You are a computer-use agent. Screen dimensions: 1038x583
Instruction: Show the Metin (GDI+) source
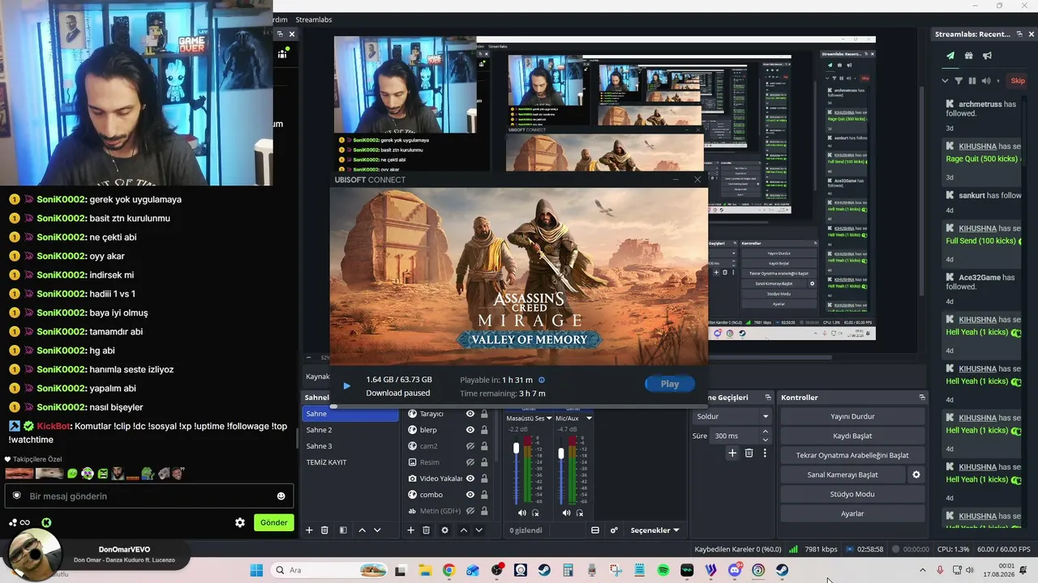pyautogui.click(x=470, y=511)
